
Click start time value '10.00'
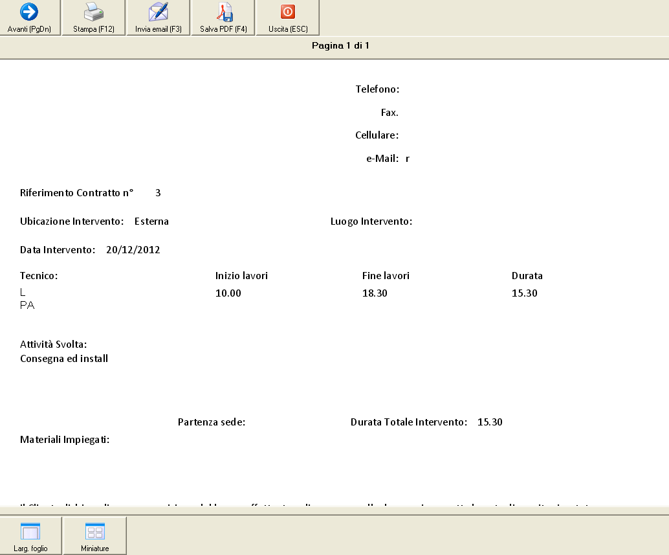click(228, 293)
